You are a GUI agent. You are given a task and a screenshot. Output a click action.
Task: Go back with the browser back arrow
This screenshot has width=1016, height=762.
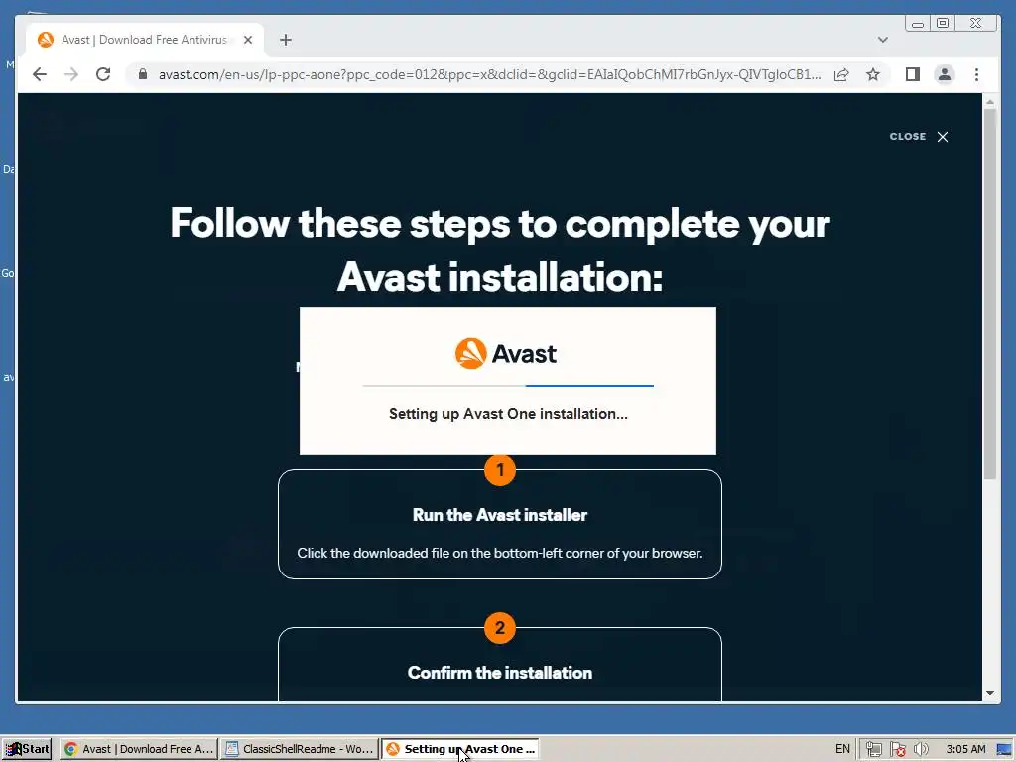coord(40,74)
